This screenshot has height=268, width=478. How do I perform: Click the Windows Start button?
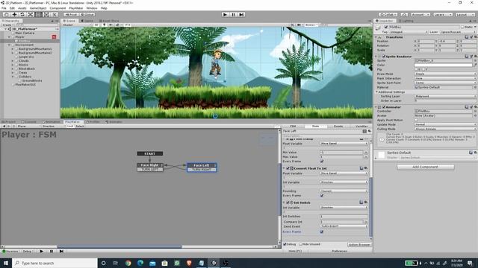click(x=6, y=263)
